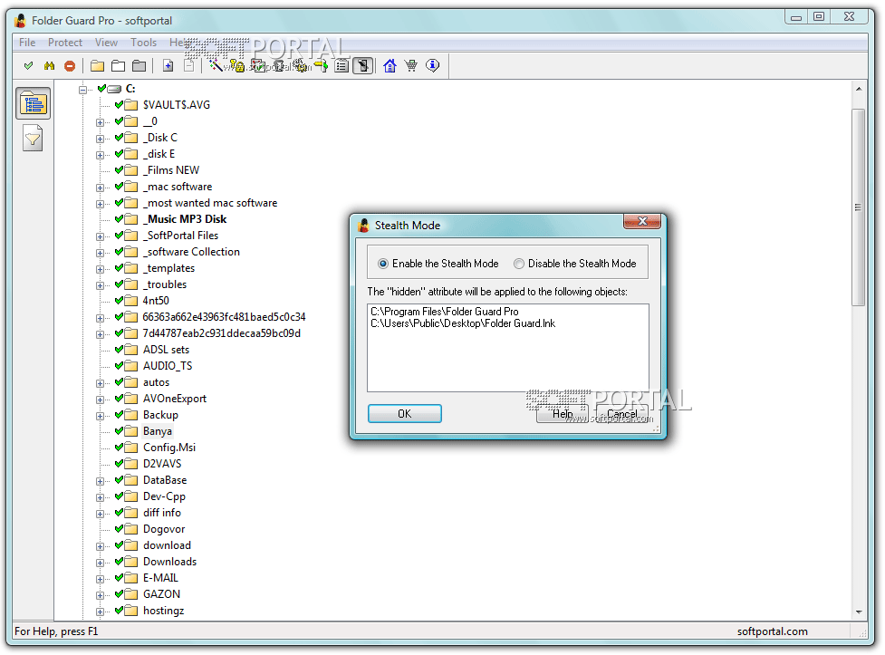This screenshot has height=655, width=885.
Task: Click the binoculars find icon in toolbar
Action: coord(49,66)
